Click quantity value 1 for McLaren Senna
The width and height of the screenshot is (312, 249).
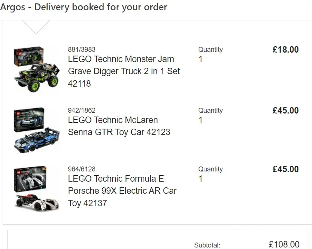(x=201, y=120)
